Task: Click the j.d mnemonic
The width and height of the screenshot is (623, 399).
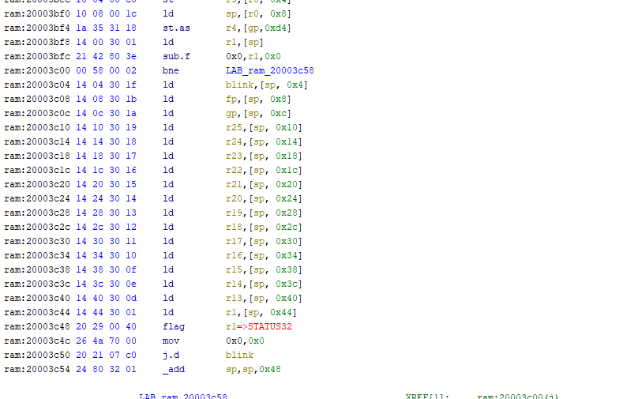Action: (x=171, y=355)
